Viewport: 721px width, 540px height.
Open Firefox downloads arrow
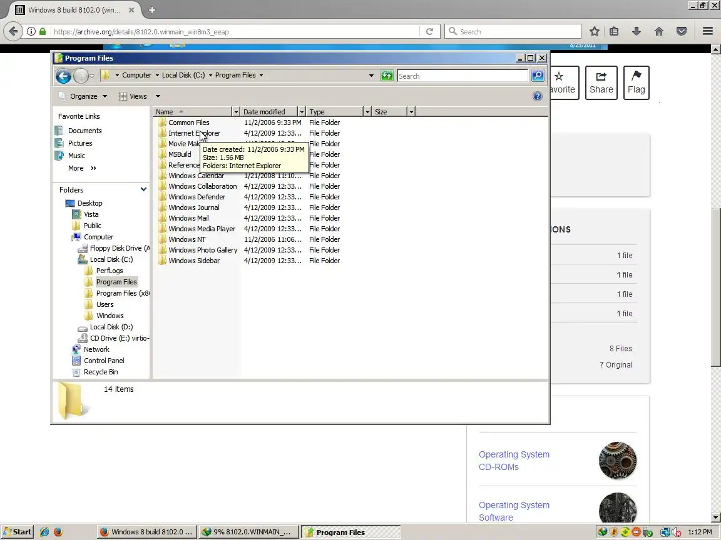(x=637, y=31)
